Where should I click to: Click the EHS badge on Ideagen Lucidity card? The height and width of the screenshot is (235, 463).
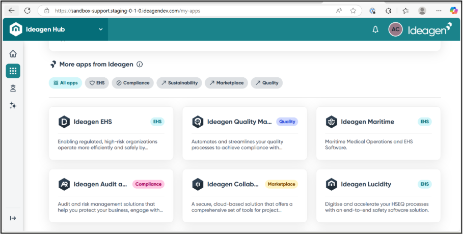point(425,184)
